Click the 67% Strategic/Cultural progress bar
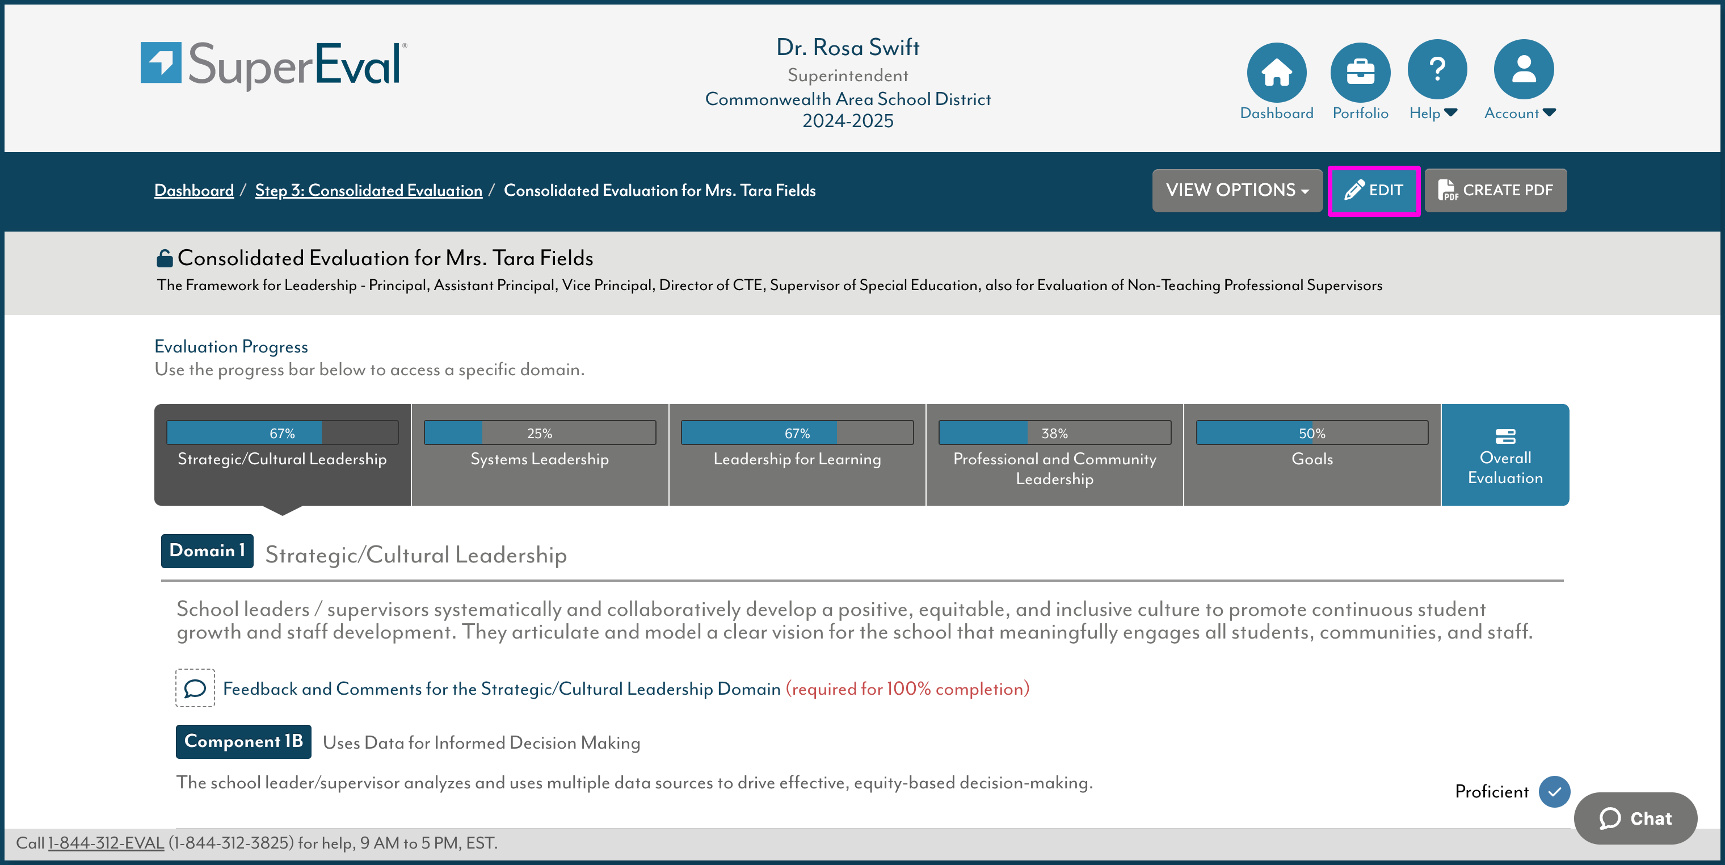The width and height of the screenshot is (1725, 865). pos(282,433)
